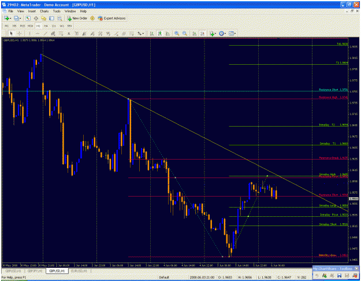The width and height of the screenshot is (361, 281).
Task: Switch timeframe to M1
Action: tap(7, 26)
